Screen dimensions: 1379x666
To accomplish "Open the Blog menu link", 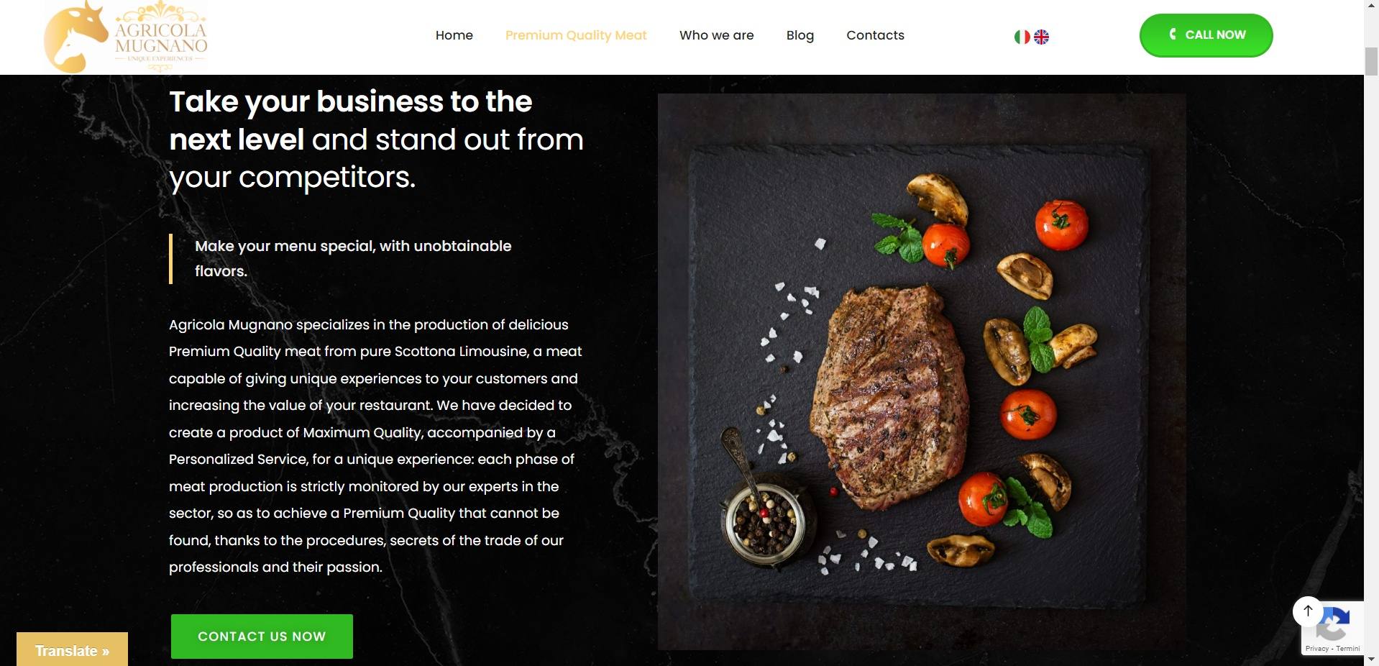I will tap(800, 35).
